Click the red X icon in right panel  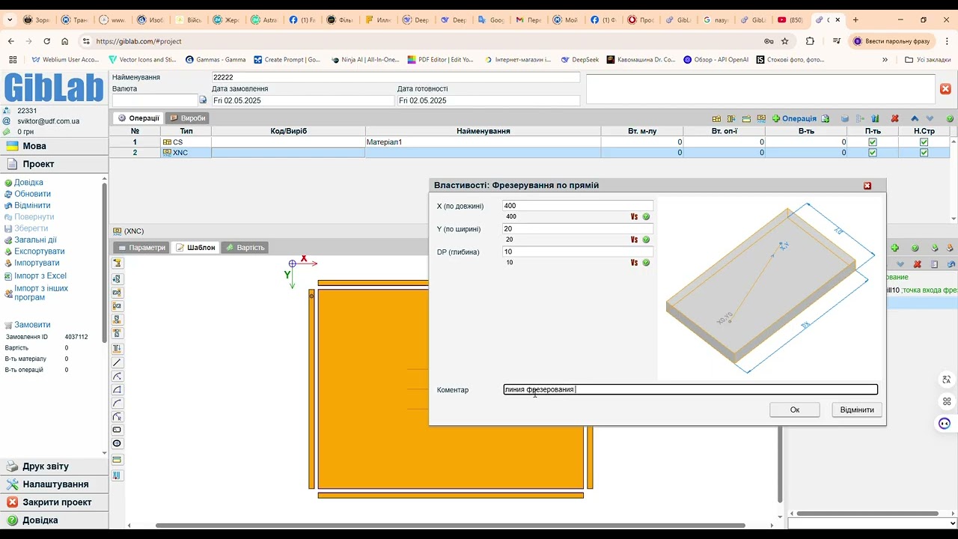pyautogui.click(x=917, y=264)
